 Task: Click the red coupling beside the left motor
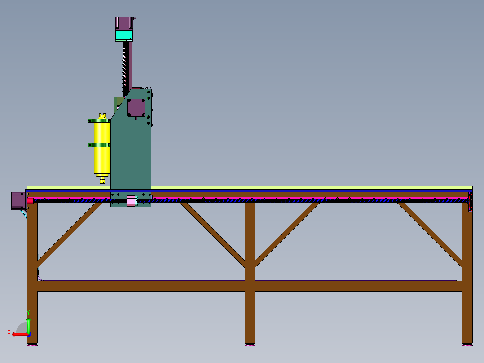(31, 201)
